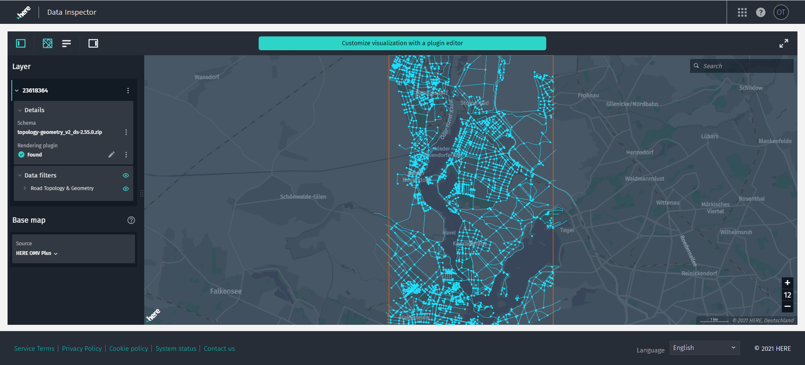Click the Wilhelmsruh map label
This screenshot has height=365, width=805.
pos(736,232)
